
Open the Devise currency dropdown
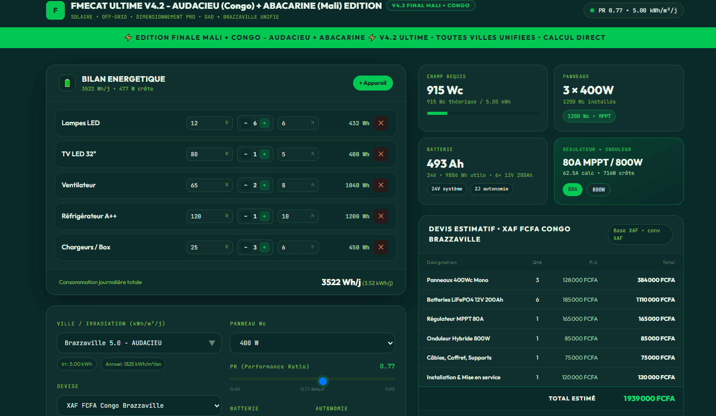click(x=139, y=406)
